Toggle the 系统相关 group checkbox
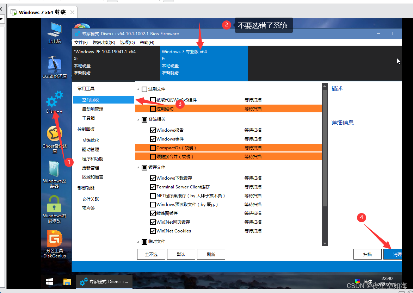413x293 pixels. tap(144, 119)
